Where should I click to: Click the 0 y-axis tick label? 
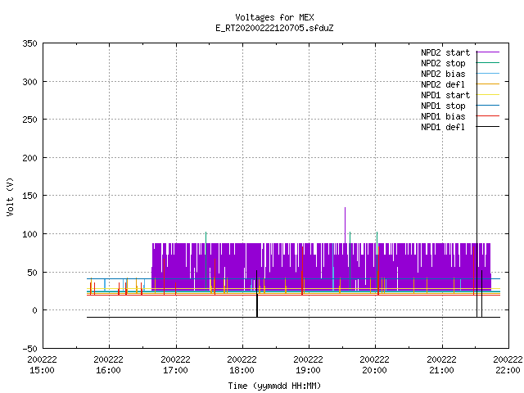point(34,310)
